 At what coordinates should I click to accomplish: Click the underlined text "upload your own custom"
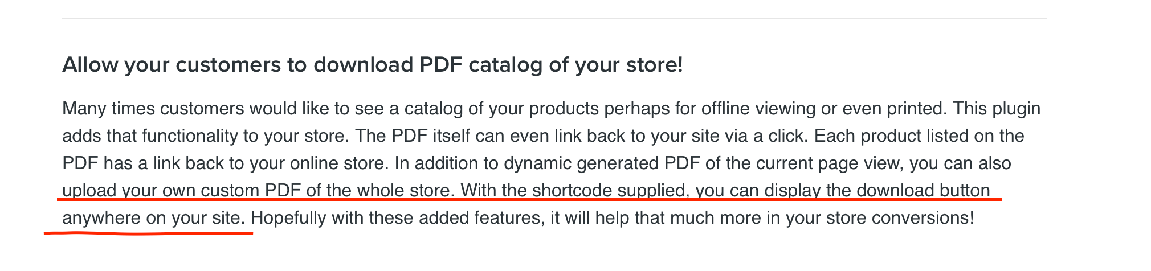161,190
